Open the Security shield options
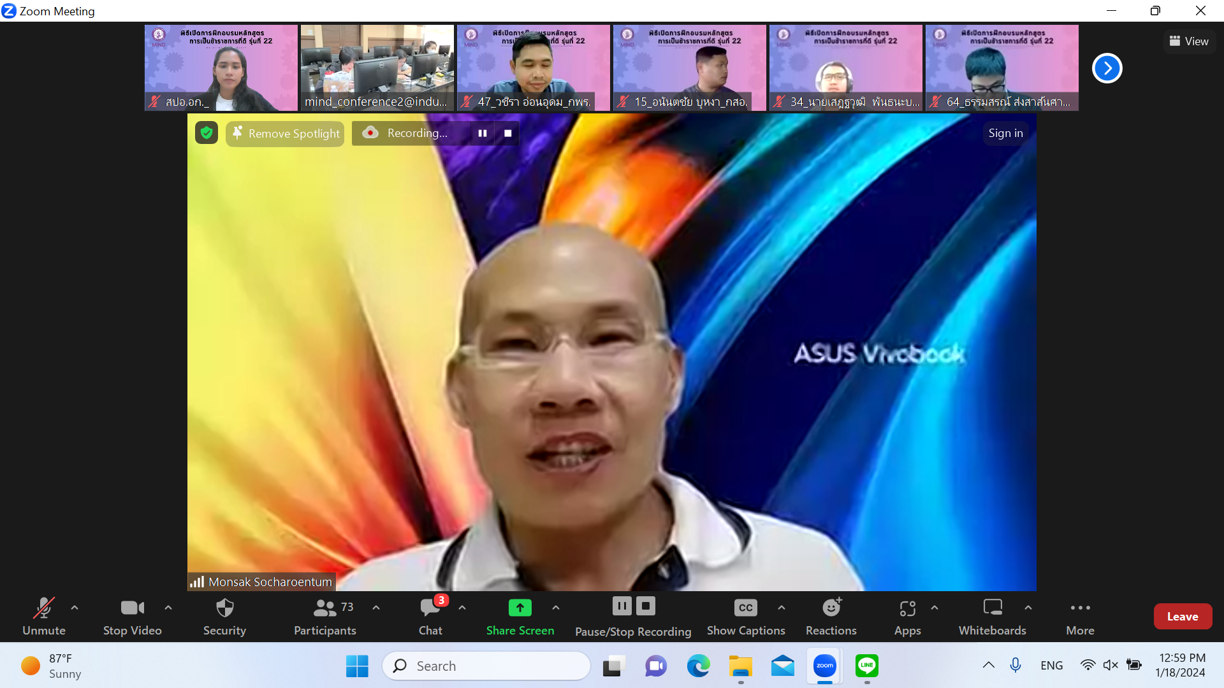The height and width of the screenshot is (688, 1224). coord(224,615)
